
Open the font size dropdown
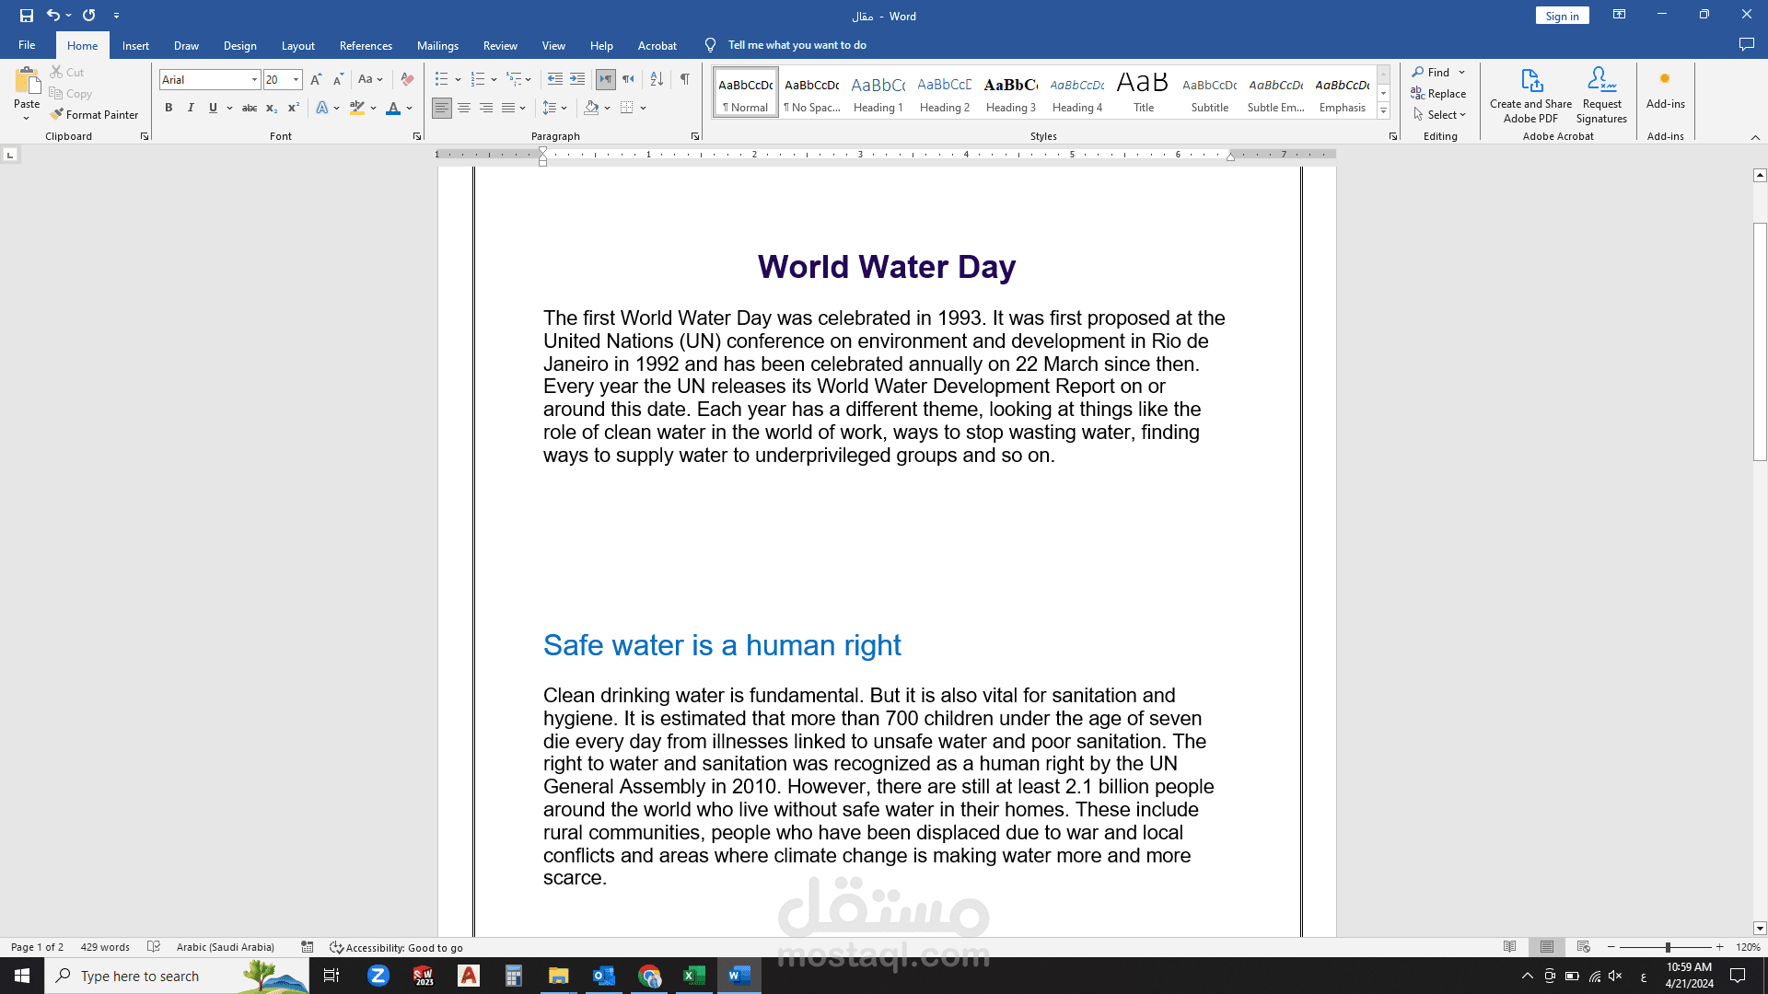(296, 80)
